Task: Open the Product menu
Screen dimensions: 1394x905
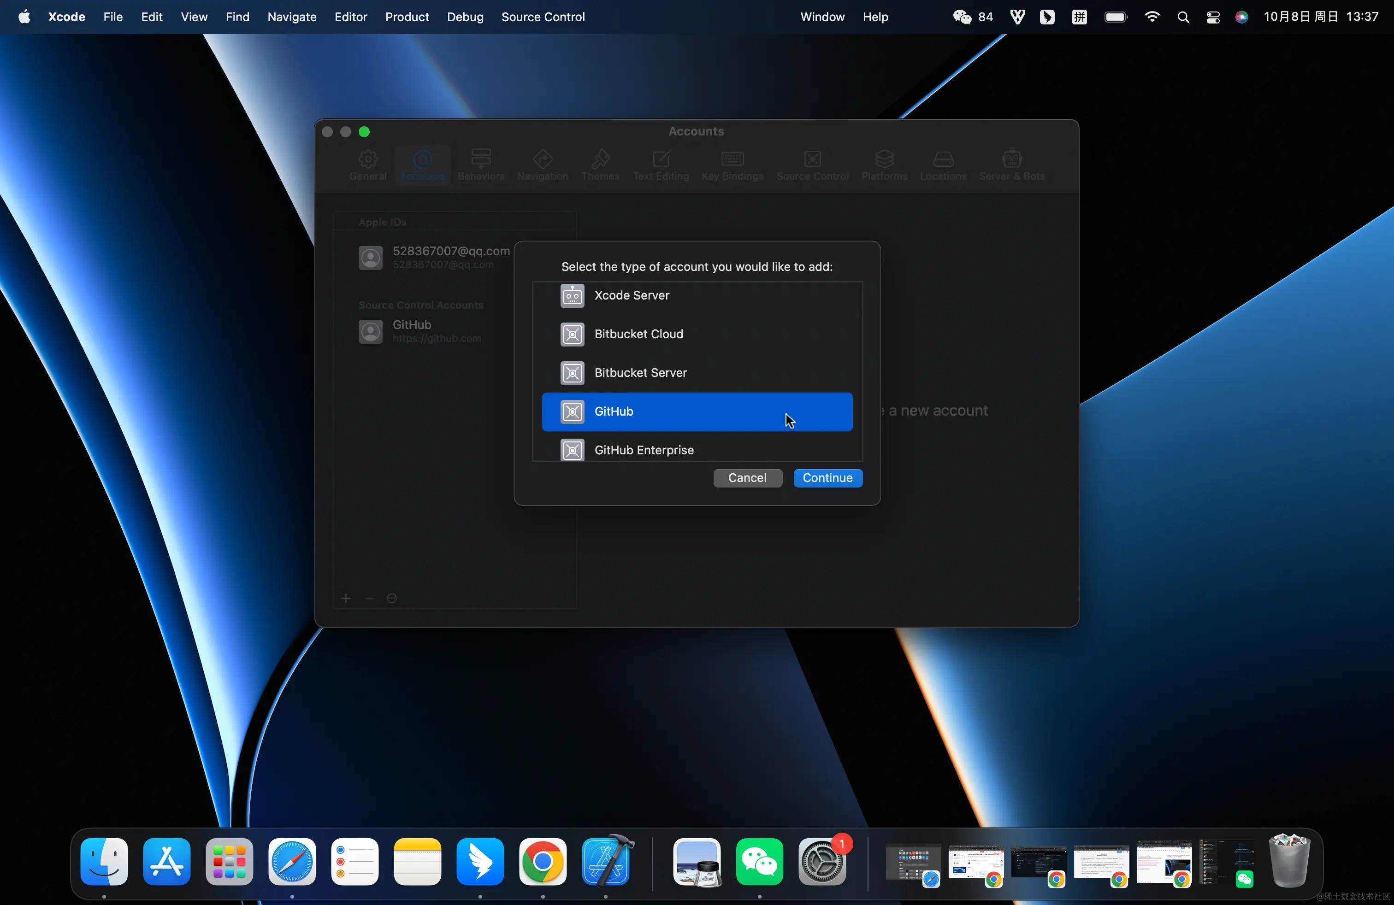Action: pyautogui.click(x=407, y=17)
